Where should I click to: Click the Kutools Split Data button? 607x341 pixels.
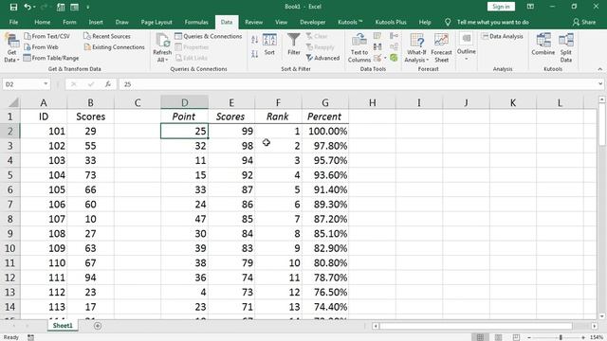click(x=566, y=48)
